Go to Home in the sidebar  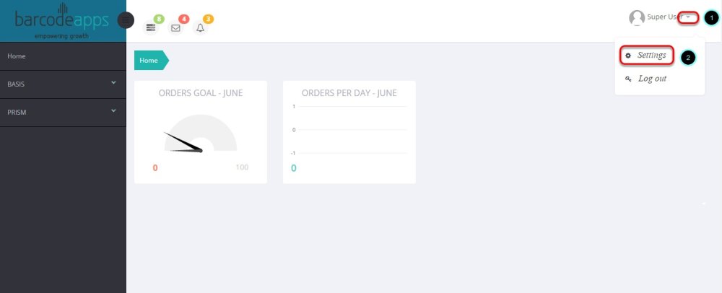coord(17,56)
